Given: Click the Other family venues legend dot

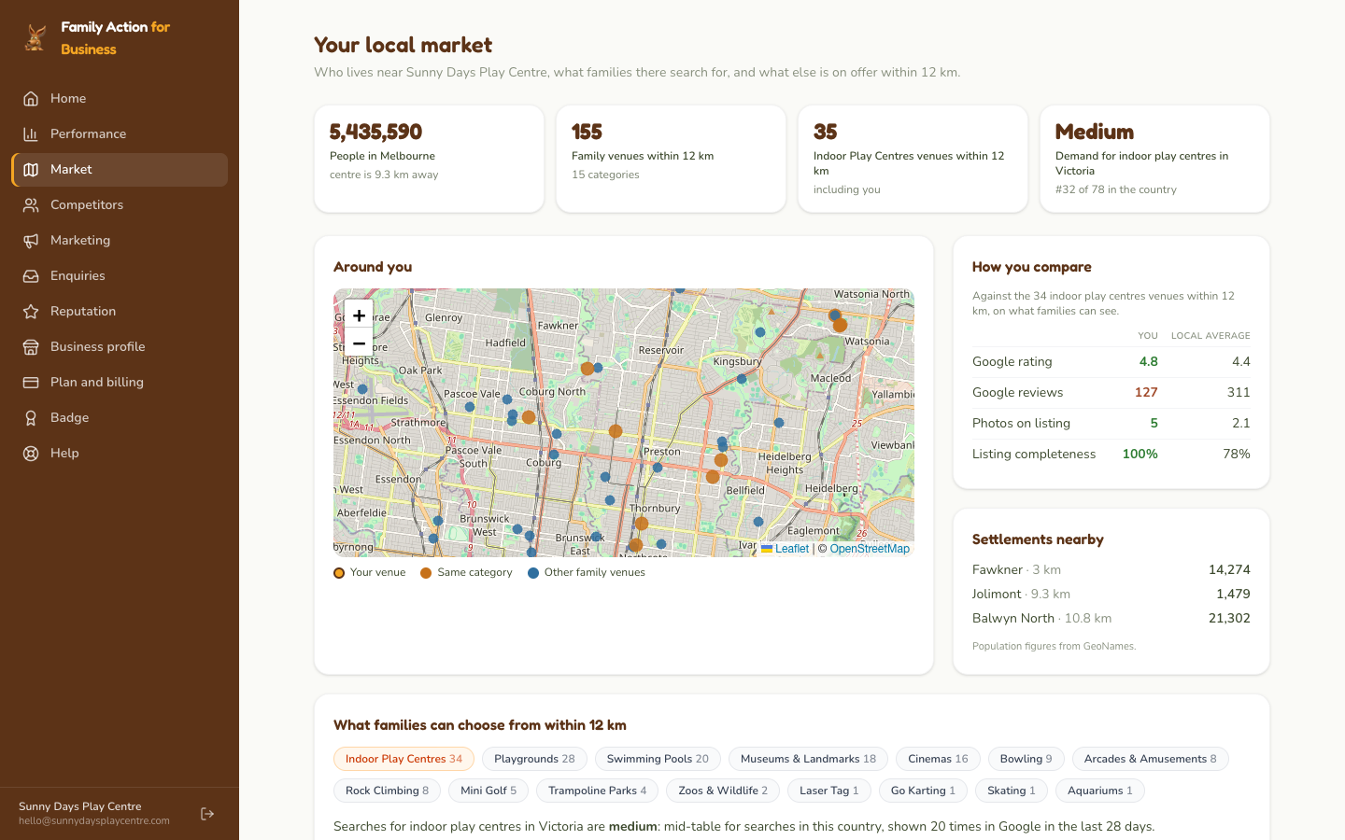Looking at the screenshot, I should 533,573.
